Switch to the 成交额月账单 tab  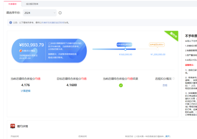32,4
